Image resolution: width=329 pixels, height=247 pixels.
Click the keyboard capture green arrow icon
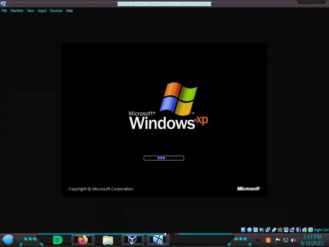point(310,230)
